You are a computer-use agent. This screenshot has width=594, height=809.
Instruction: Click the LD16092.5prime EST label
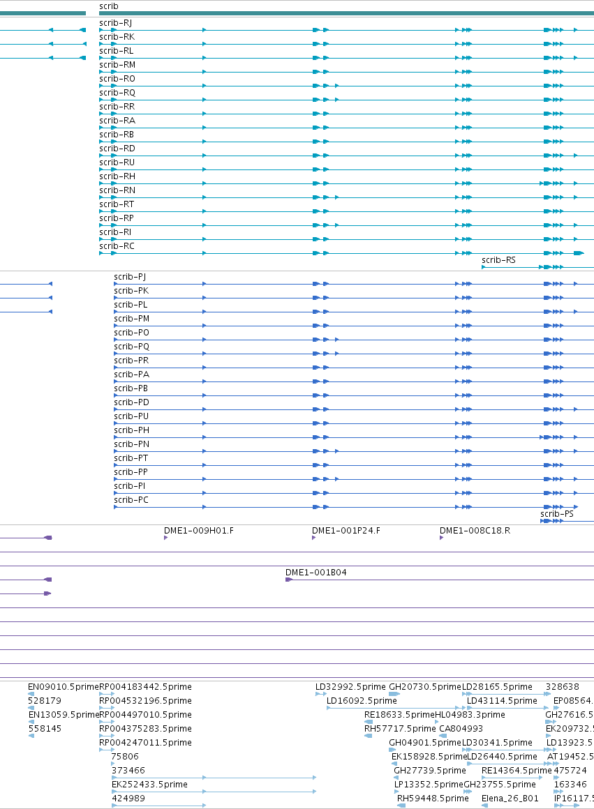click(362, 701)
